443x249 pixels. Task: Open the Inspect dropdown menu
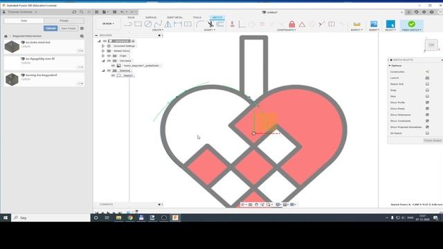point(356,30)
